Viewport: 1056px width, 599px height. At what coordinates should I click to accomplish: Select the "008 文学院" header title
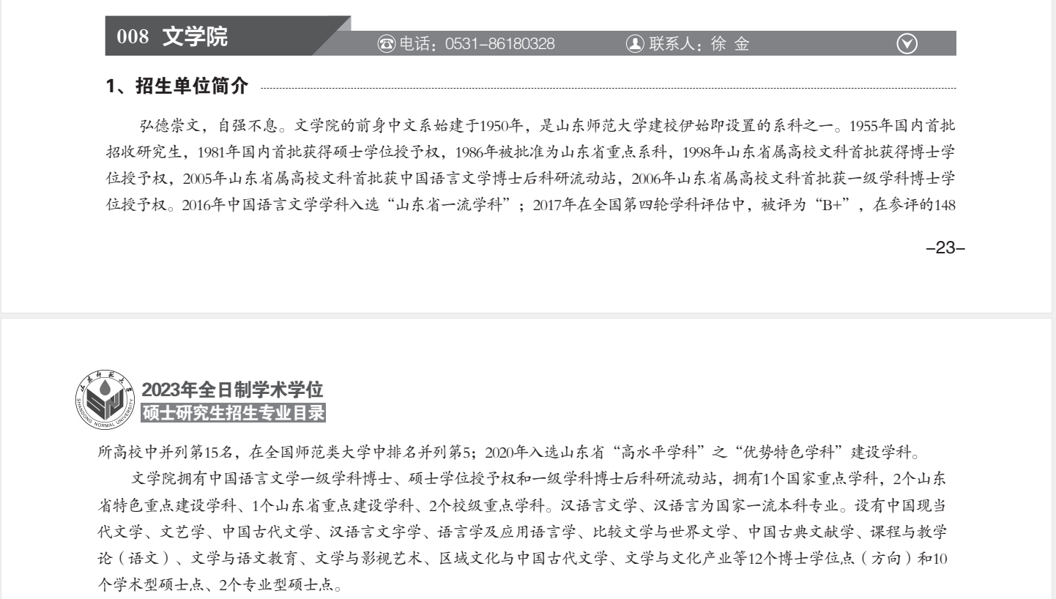coord(173,37)
